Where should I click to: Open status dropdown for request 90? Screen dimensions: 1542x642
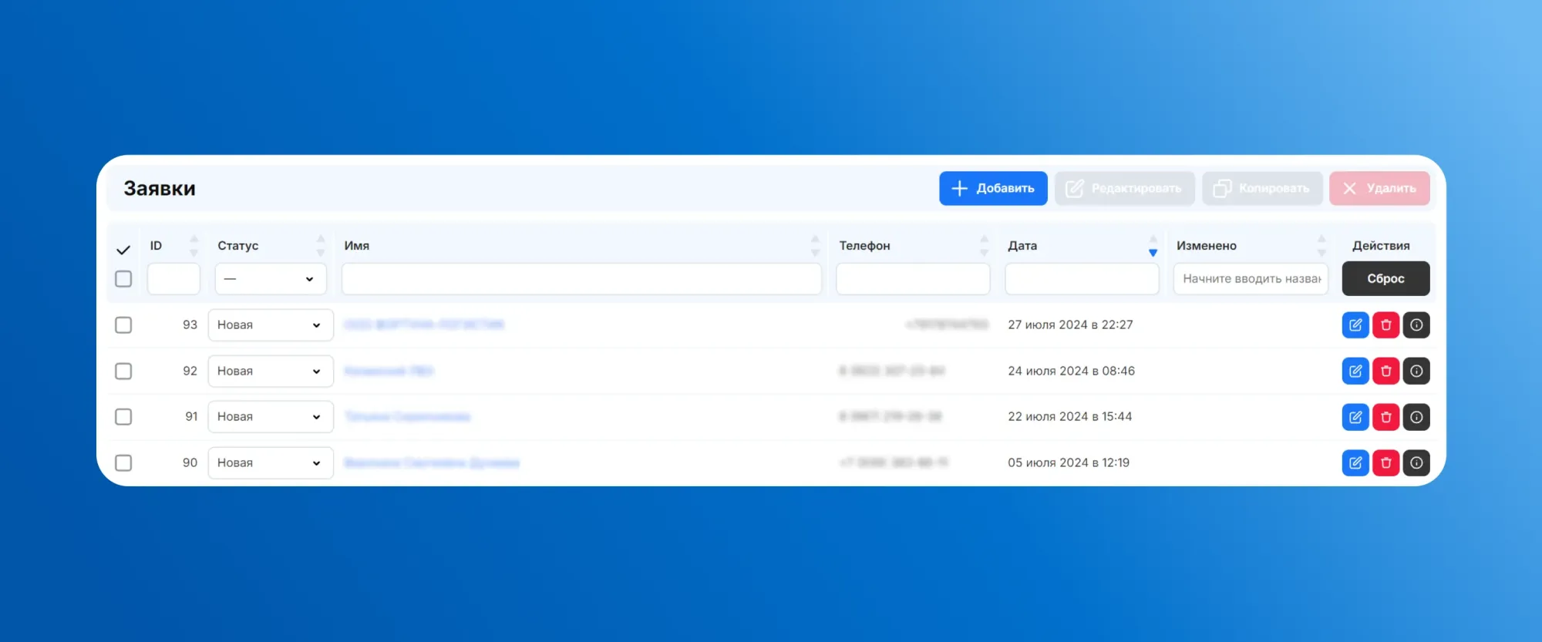pos(271,462)
